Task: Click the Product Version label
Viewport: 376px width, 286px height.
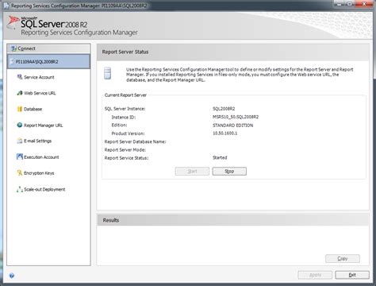Action: pyautogui.click(x=128, y=133)
